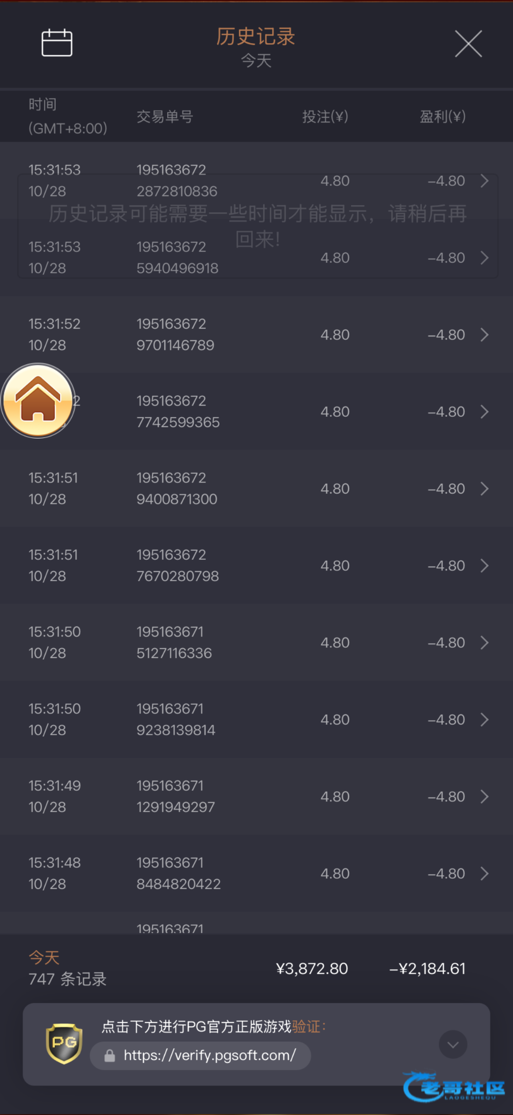The image size is (513, 1115).
Task: Close the history records panel
Action: point(468,44)
